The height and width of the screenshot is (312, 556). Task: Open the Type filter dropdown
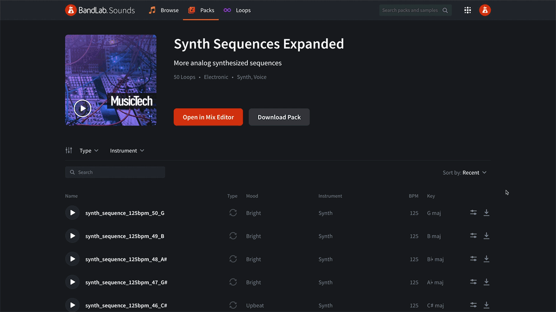[88, 150]
